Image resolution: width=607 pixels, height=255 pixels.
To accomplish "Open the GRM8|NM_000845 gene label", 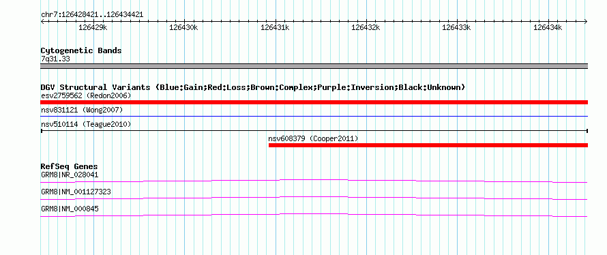I will tap(70, 209).
